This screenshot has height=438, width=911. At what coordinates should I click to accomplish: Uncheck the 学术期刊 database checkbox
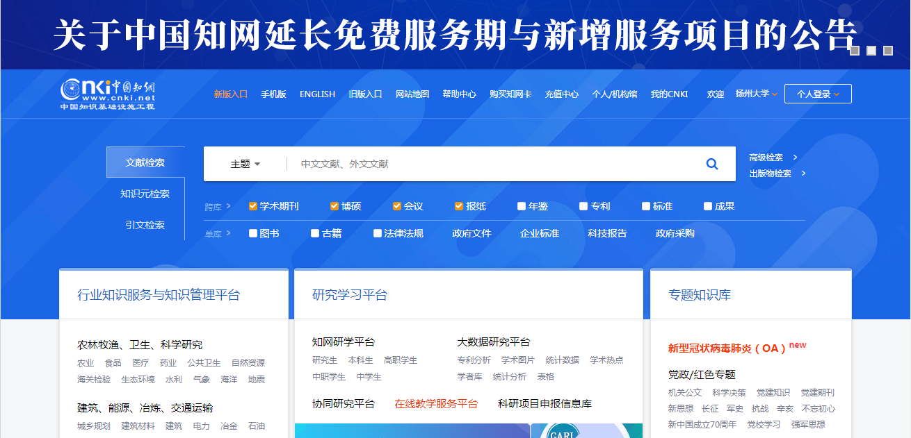click(x=252, y=205)
